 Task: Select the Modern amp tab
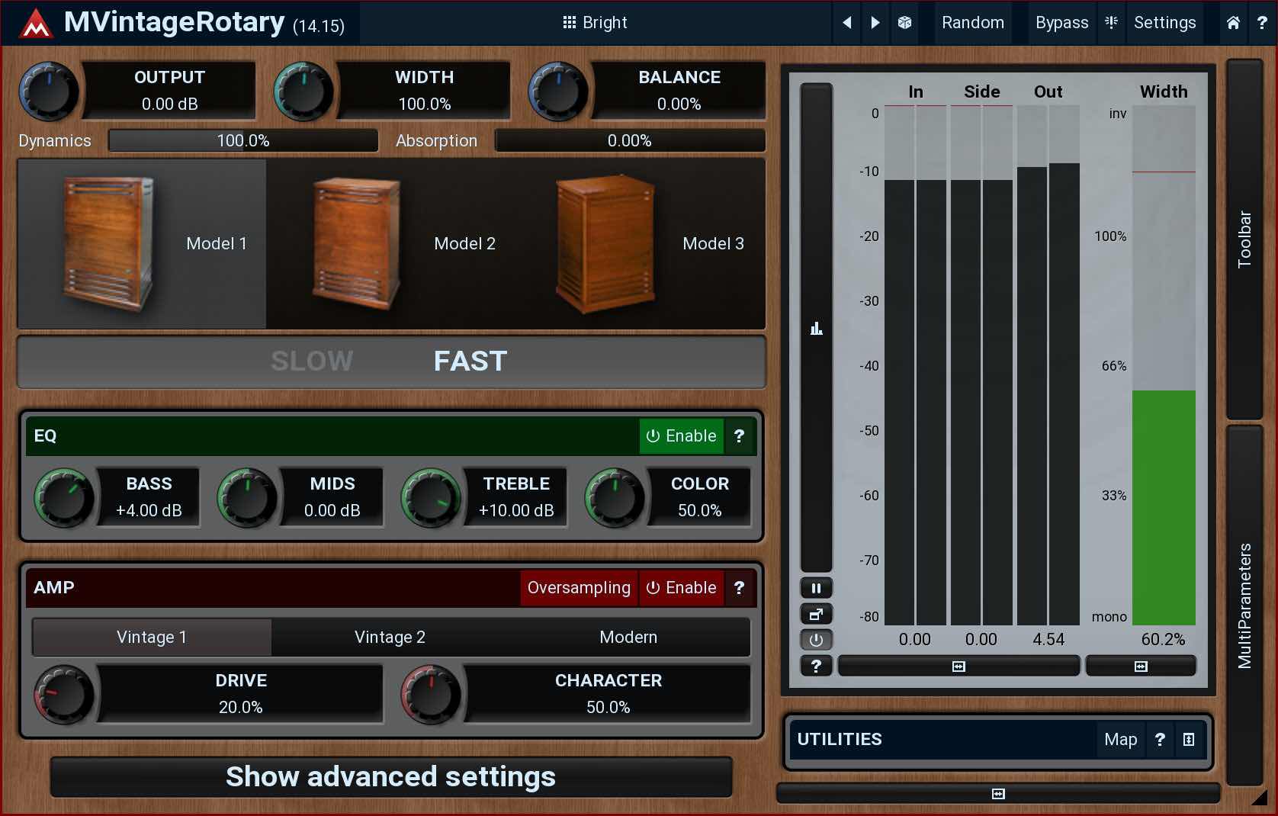(x=628, y=638)
